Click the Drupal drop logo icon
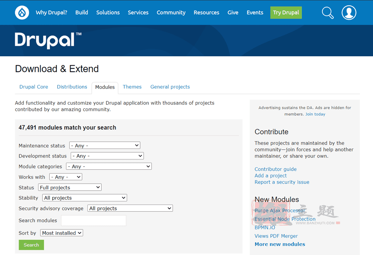 (22, 12)
